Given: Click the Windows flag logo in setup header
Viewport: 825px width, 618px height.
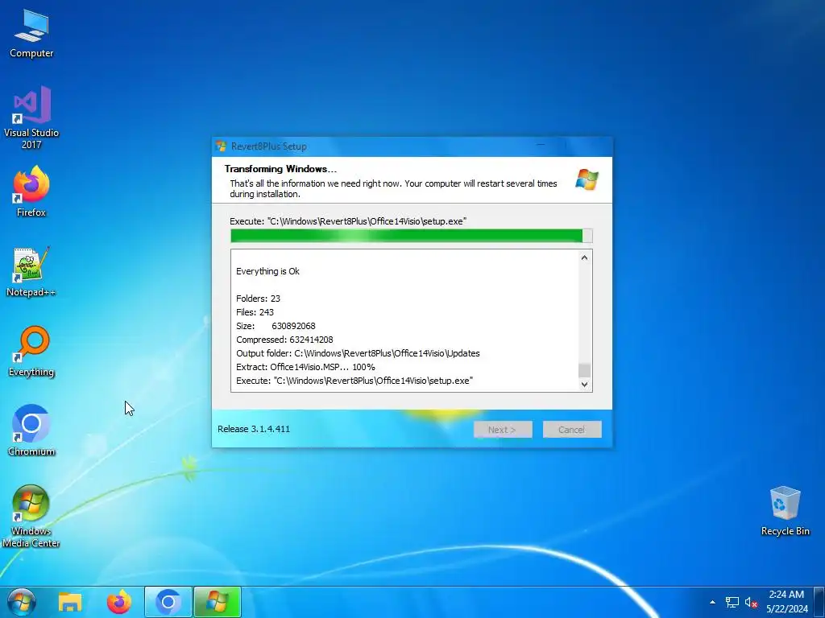Looking at the screenshot, I should pyautogui.click(x=587, y=179).
